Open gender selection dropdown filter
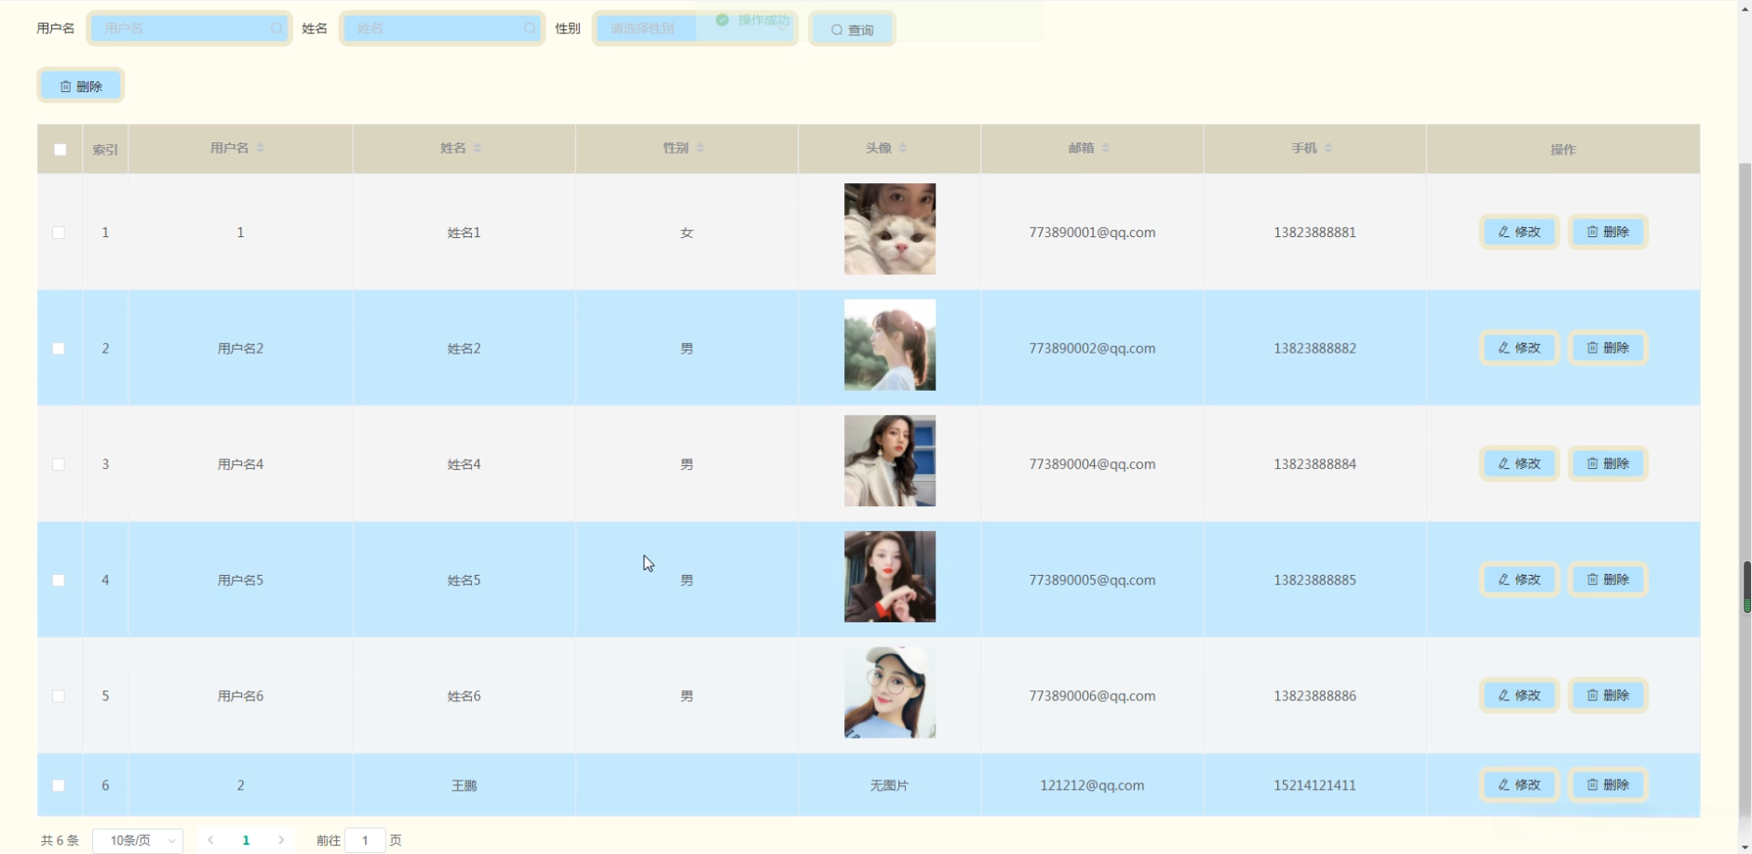 [x=694, y=29]
